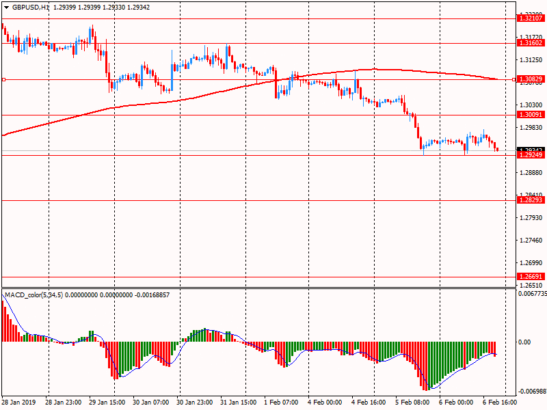Click the 30 Jan 23:00 time label
The height and width of the screenshot is (410, 547).
(194, 403)
